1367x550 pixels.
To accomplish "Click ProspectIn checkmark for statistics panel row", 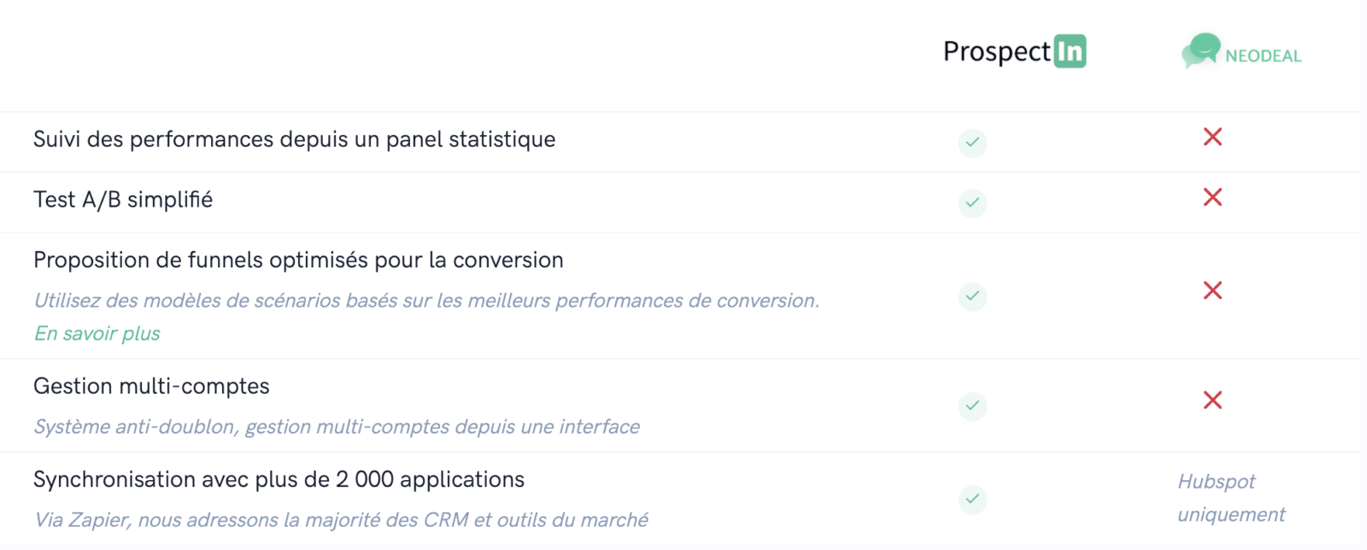I will pyautogui.click(x=972, y=143).
